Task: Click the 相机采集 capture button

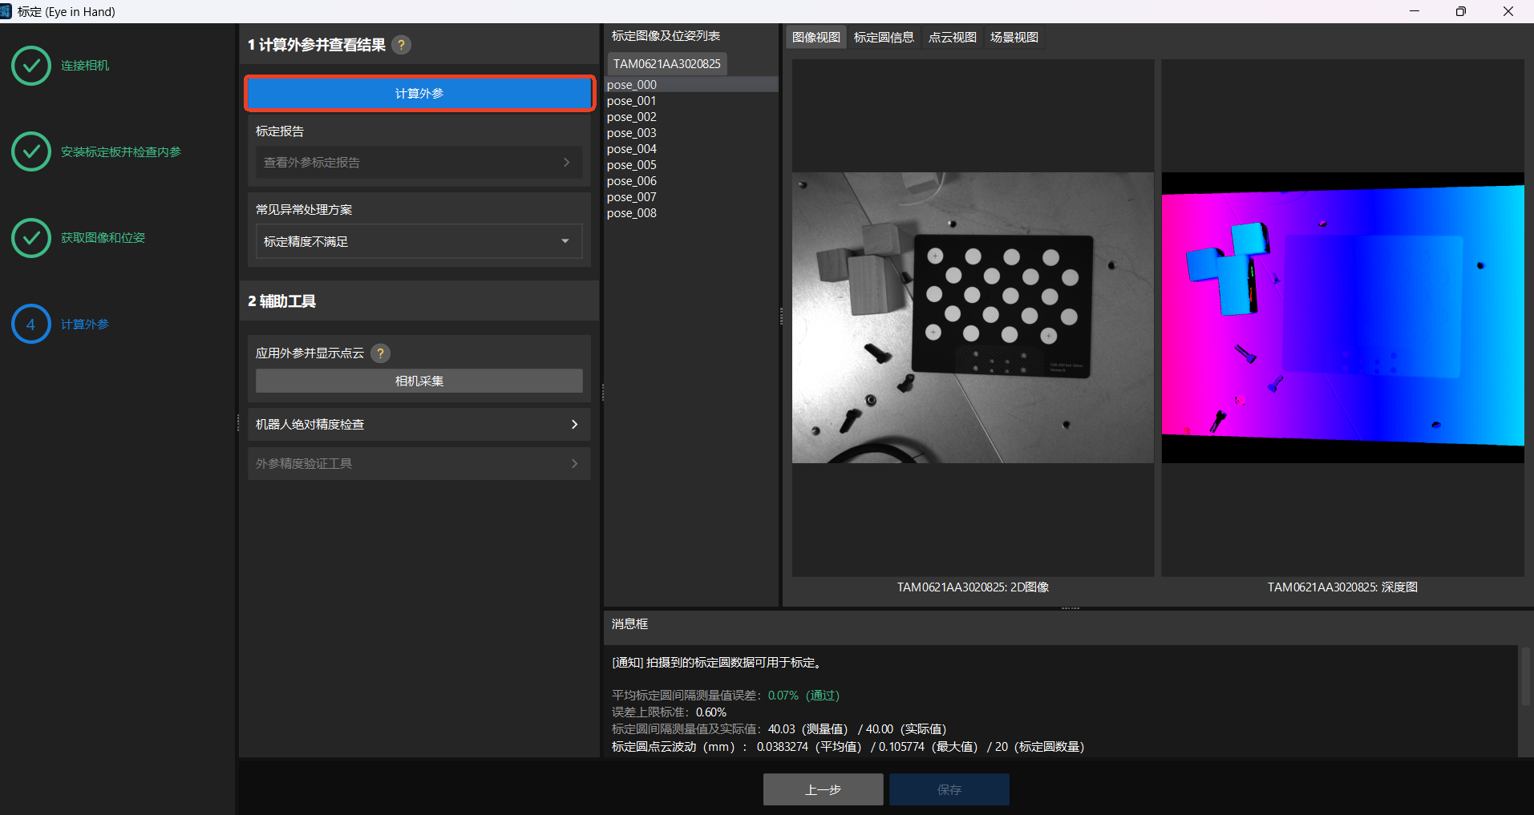Action: click(419, 381)
